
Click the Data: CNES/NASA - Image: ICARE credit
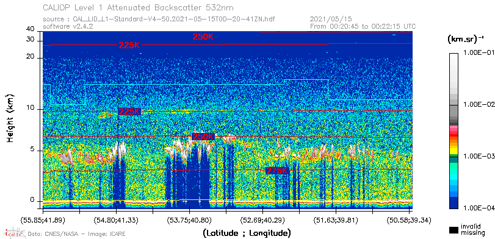[x=77, y=234]
